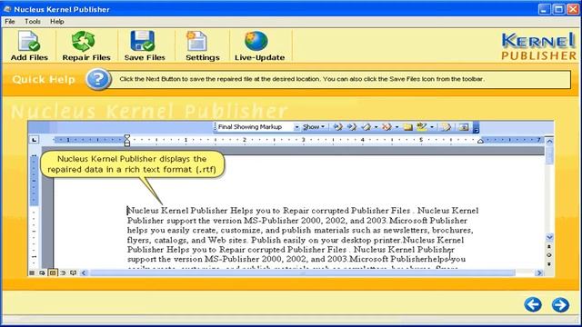Click the Save Files icon
Viewport: 582px width, 327px height.
pos(143,41)
